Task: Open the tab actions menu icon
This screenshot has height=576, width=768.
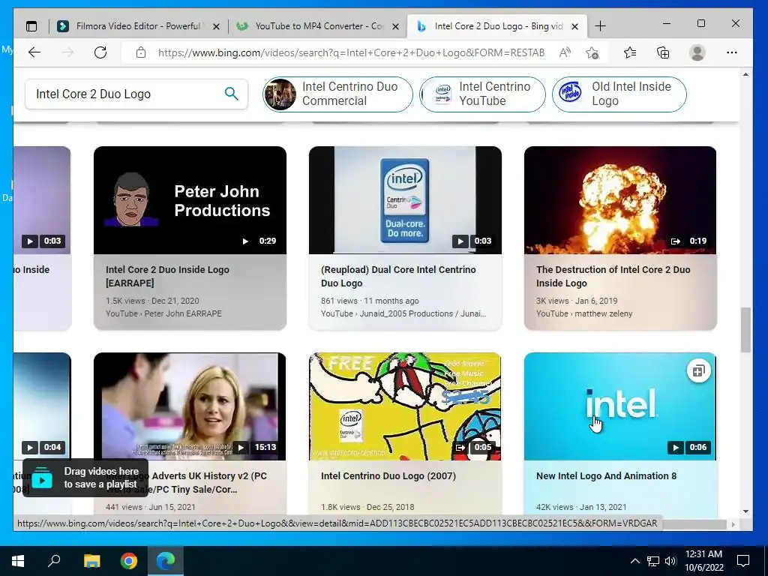Action: point(31,26)
